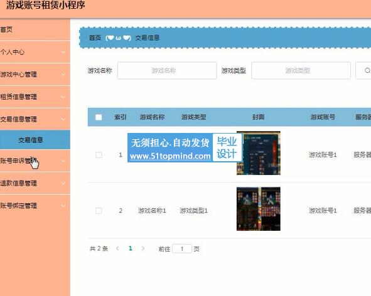
Task: Go to next page arrow
Action: coord(143,248)
